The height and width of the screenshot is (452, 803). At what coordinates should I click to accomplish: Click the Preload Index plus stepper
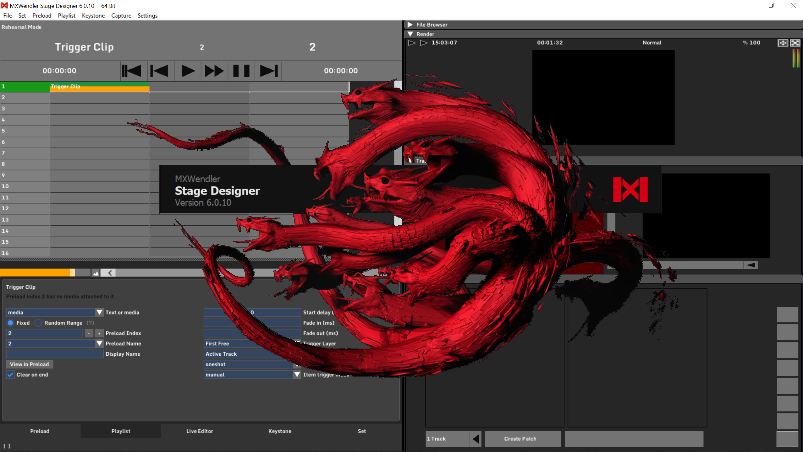[99, 333]
